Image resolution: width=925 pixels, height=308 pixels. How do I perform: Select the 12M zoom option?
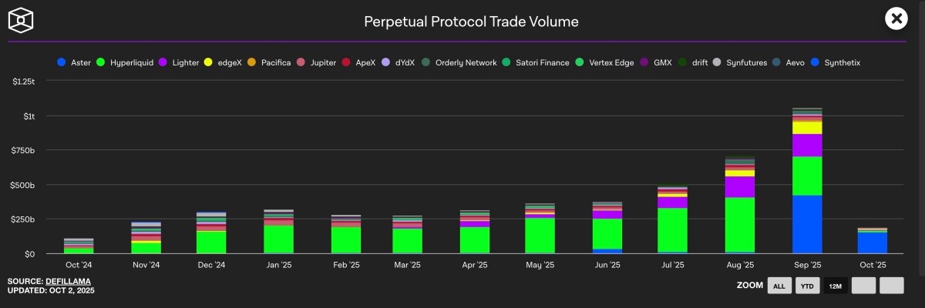835,286
